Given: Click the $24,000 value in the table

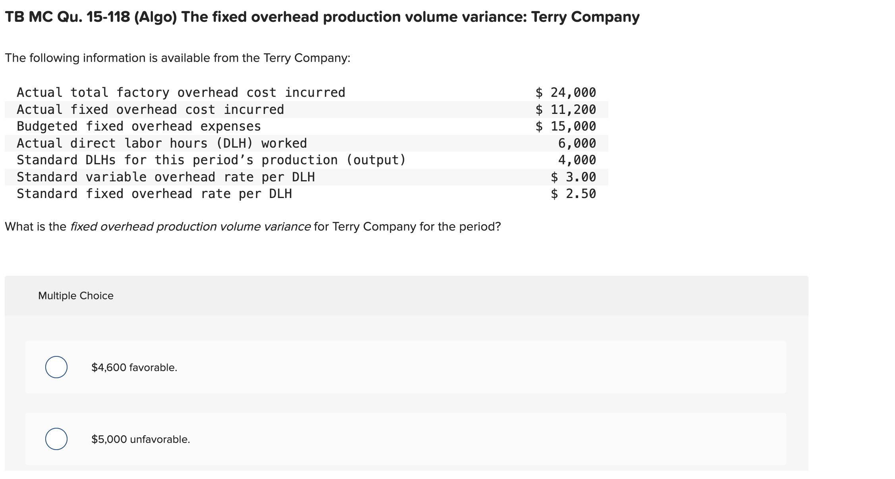Looking at the screenshot, I should (x=566, y=92).
